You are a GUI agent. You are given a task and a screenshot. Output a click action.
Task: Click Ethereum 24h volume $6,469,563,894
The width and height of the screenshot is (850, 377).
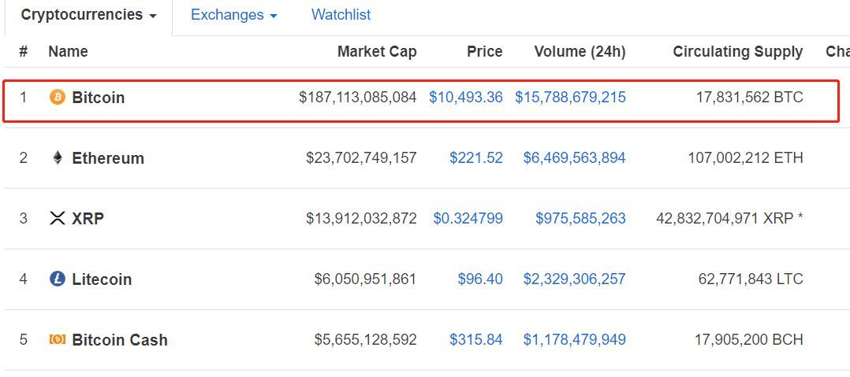574,158
